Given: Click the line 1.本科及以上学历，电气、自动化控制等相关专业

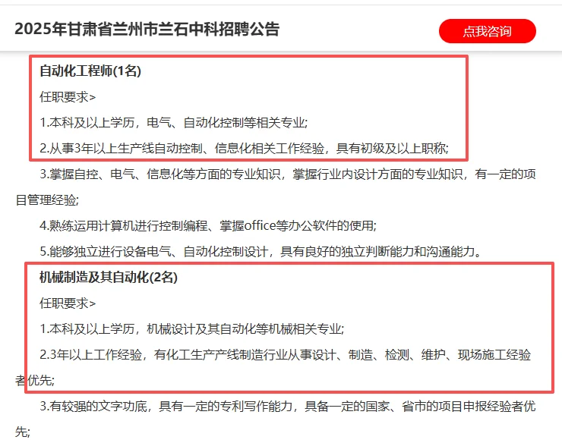Looking at the screenshot, I should [174, 122].
